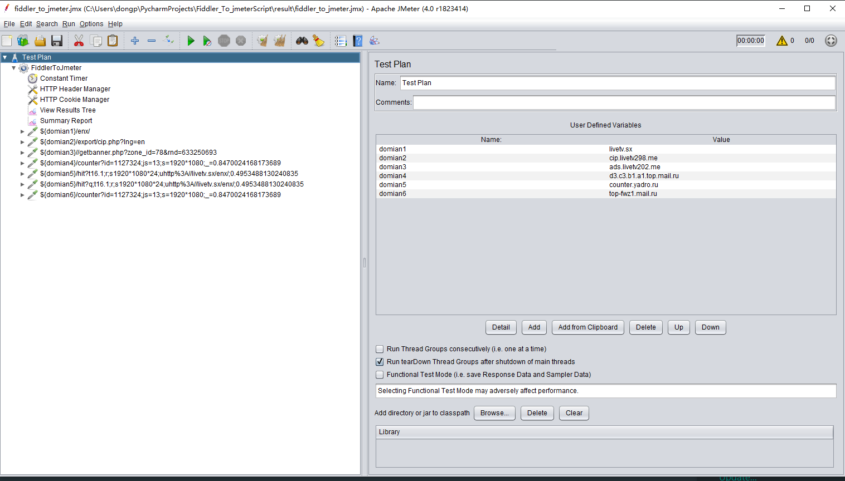The image size is (845, 481).
Task: Click the Cut scissors icon
Action: click(79, 41)
